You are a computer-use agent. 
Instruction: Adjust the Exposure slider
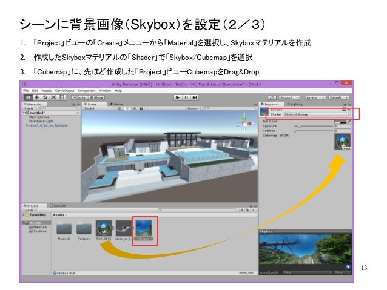point(313,126)
